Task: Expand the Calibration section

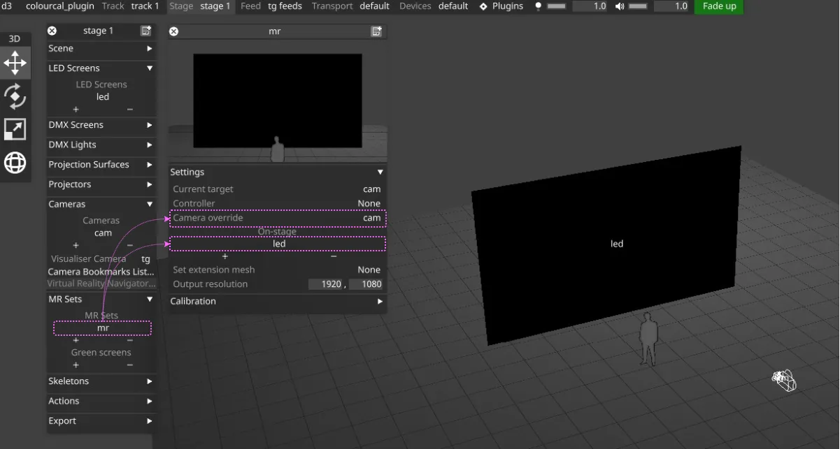Action: coord(277,302)
